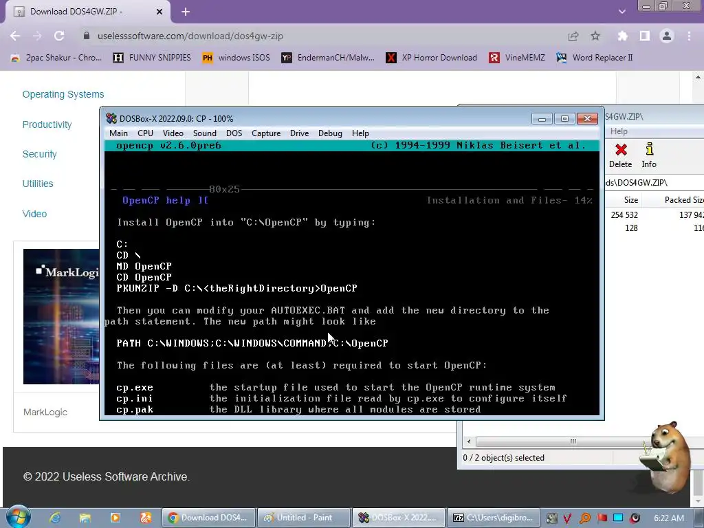This screenshot has width=704, height=528.
Task: Open Windows Media Player from the taskbar
Action: (115, 518)
